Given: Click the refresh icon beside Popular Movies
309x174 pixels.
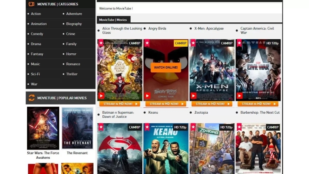Looking at the screenshot, I should tap(31, 98).
